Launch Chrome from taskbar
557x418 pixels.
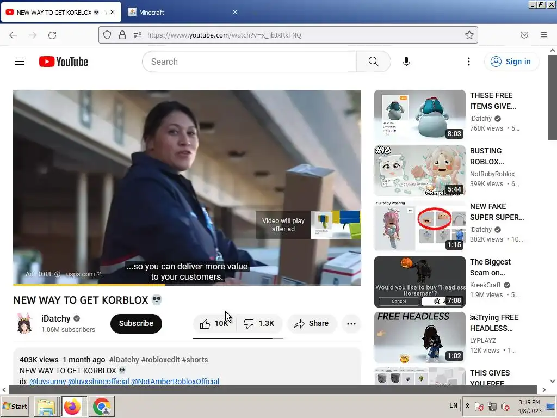(102, 407)
